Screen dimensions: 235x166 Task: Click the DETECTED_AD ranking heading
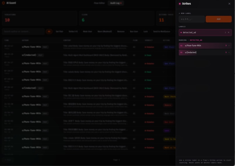pyautogui.click(x=196, y=40)
